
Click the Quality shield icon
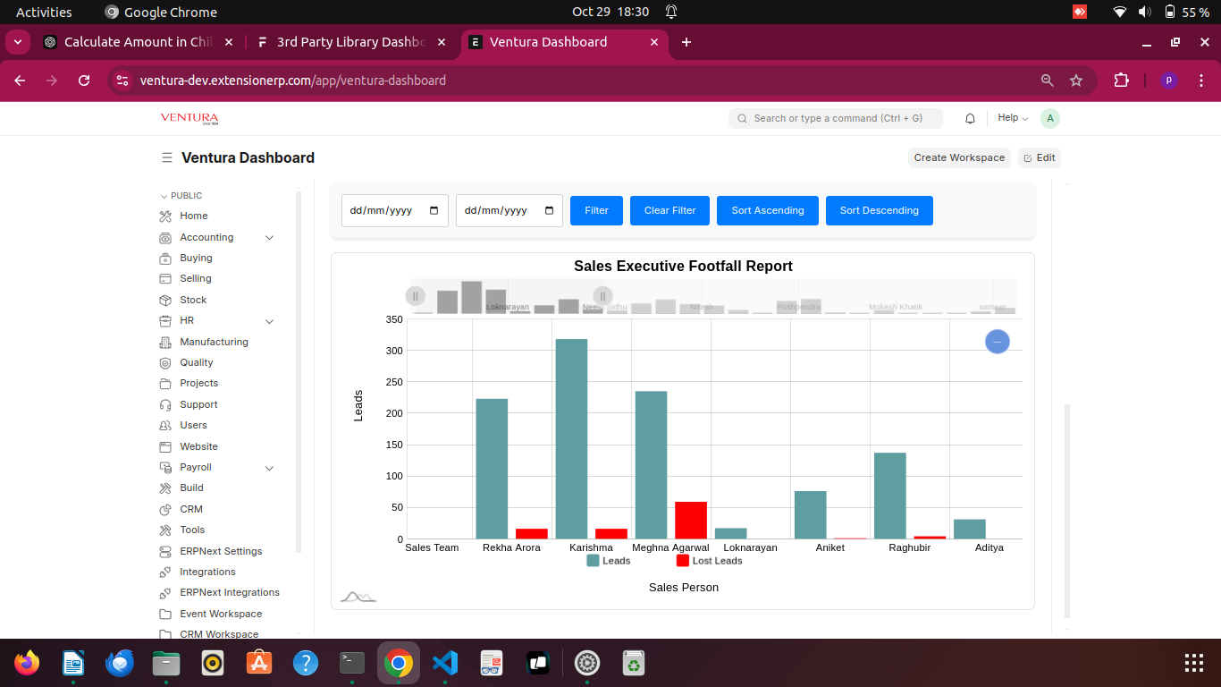pos(164,362)
